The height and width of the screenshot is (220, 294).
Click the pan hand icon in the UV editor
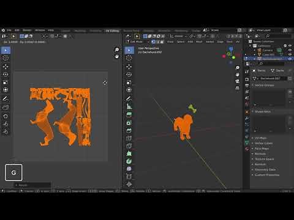tap(116, 56)
